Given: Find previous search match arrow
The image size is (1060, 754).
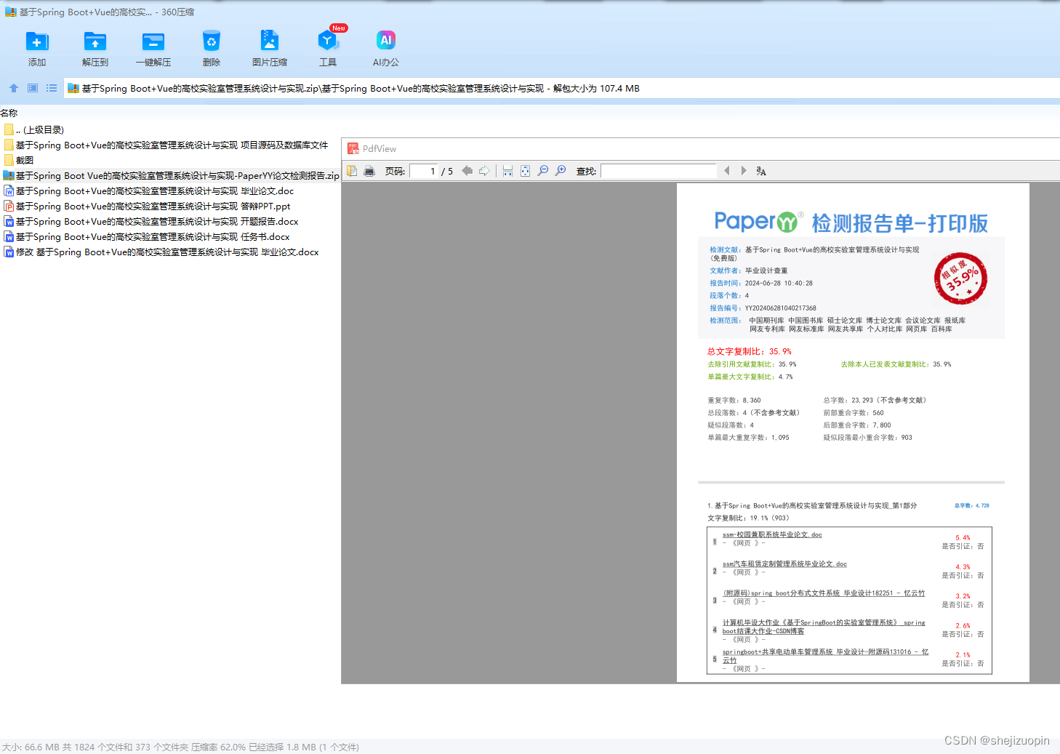Looking at the screenshot, I should (726, 171).
